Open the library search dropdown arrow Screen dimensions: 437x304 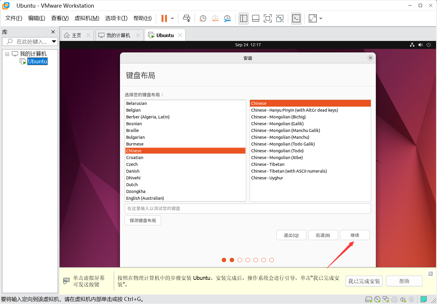54,42
